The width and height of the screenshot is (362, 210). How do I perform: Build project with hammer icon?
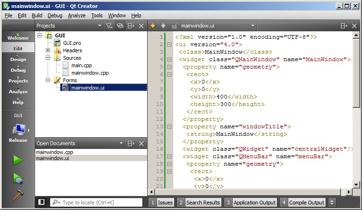pos(18,195)
